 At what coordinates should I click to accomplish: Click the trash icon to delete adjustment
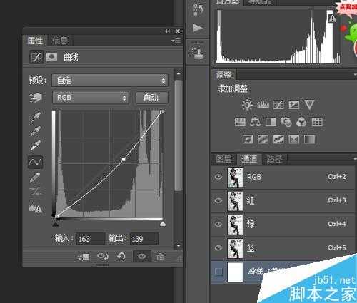pos(160,257)
